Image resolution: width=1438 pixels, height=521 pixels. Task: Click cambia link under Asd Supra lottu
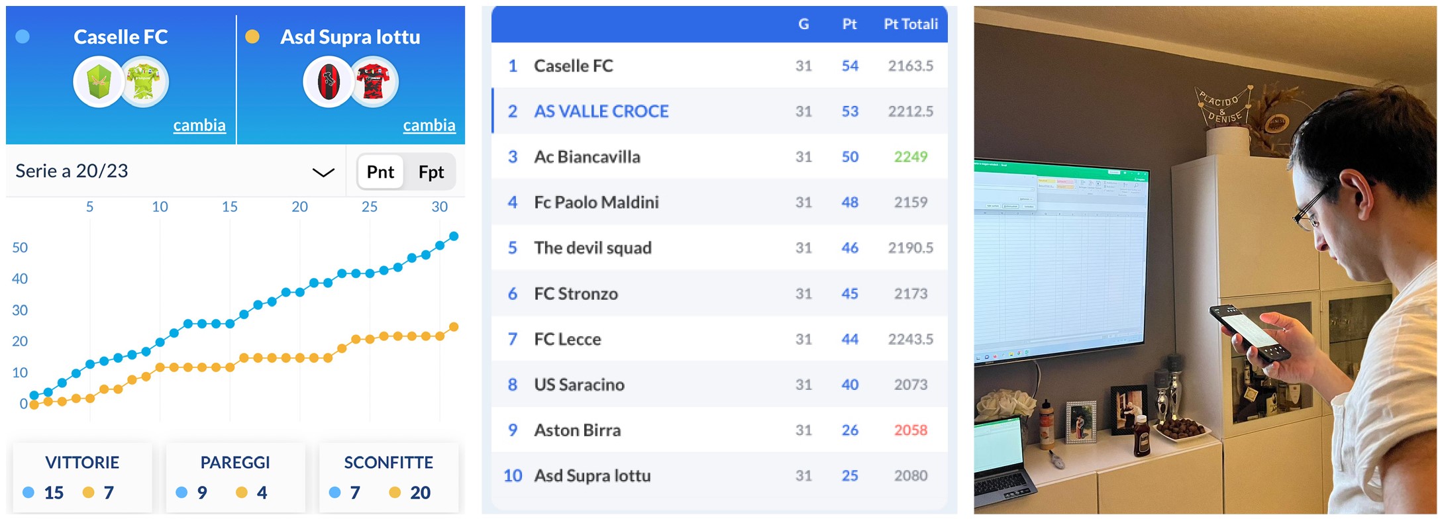tap(429, 125)
